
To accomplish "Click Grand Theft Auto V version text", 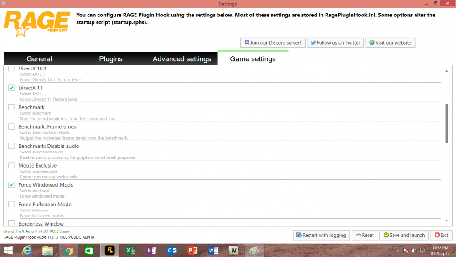I will click(x=37, y=231).
